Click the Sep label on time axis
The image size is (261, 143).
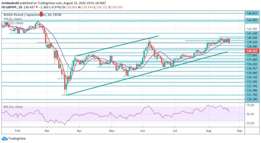239,130
